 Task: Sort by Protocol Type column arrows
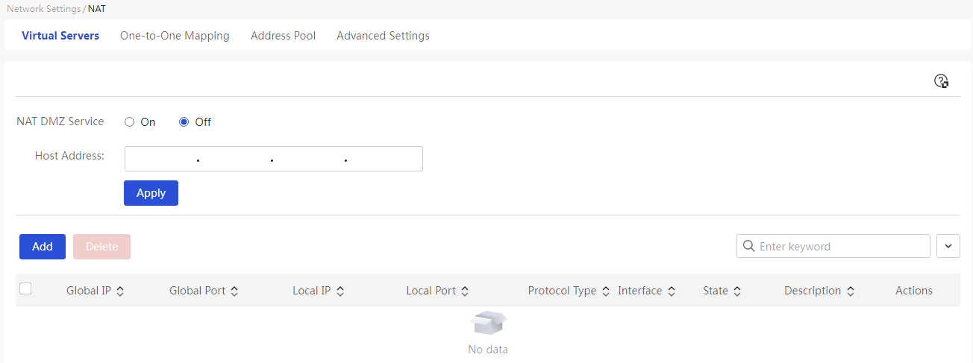[606, 291]
